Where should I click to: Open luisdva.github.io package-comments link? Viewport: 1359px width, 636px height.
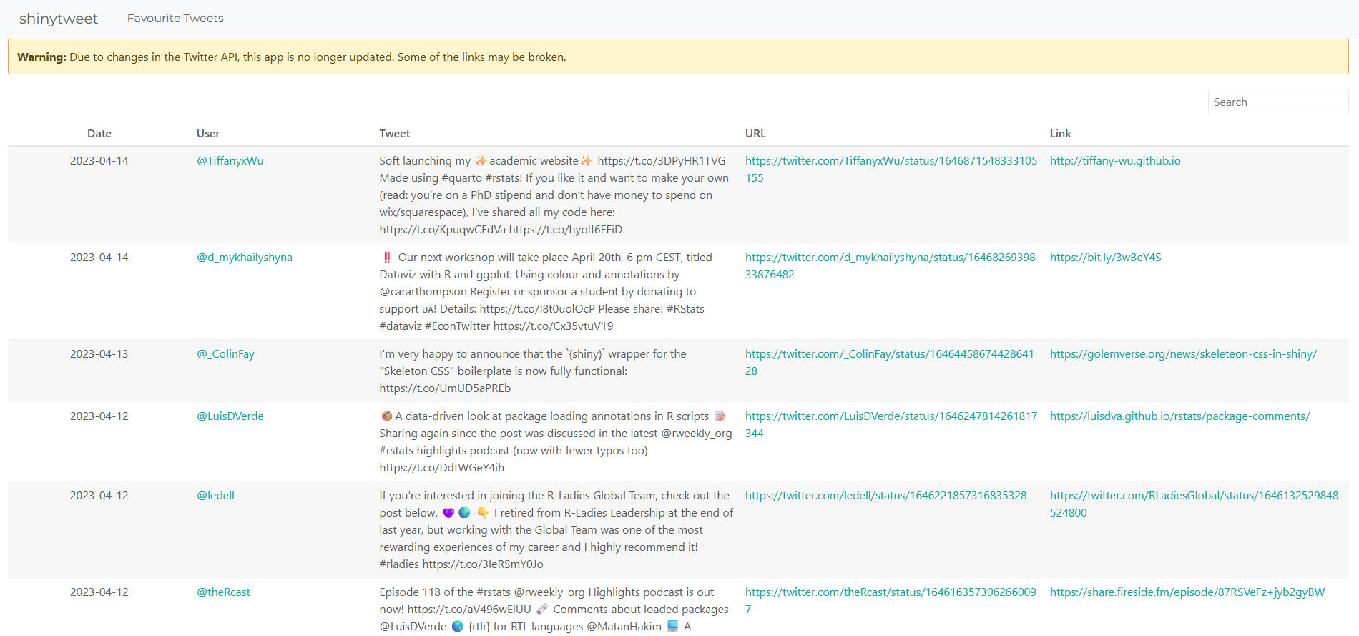click(1179, 416)
